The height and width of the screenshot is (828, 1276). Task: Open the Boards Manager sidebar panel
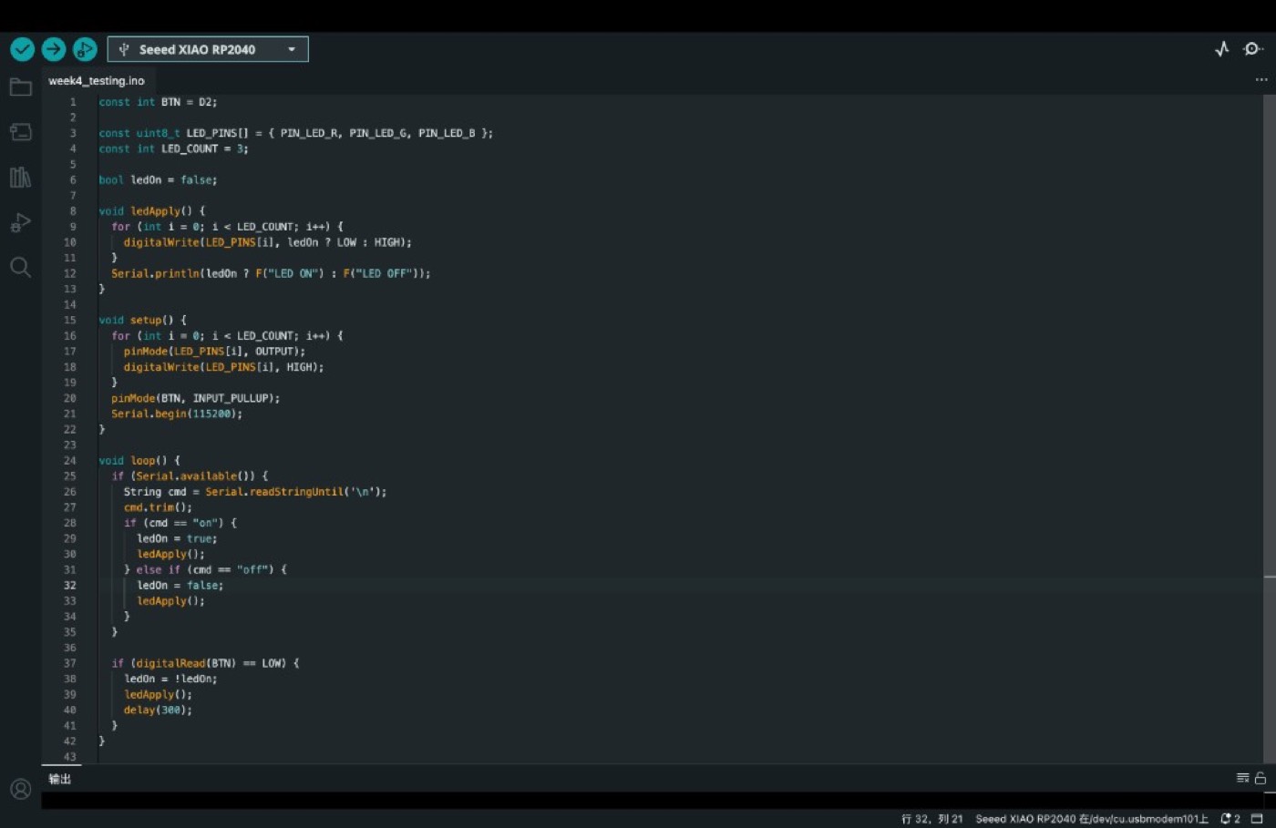click(20, 132)
